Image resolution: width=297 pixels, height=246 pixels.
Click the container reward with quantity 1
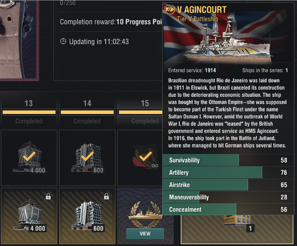click(237, 229)
